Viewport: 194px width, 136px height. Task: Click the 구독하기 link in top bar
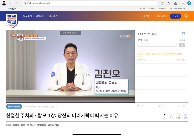coord(162,9)
